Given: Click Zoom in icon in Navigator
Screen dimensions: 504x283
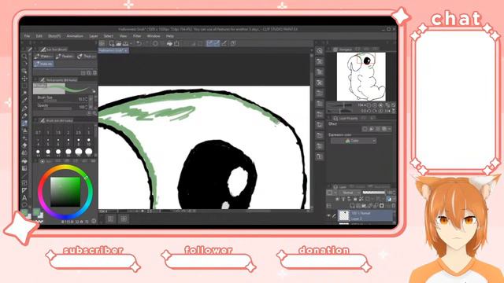Looking at the screenshot, I should click(x=375, y=105).
